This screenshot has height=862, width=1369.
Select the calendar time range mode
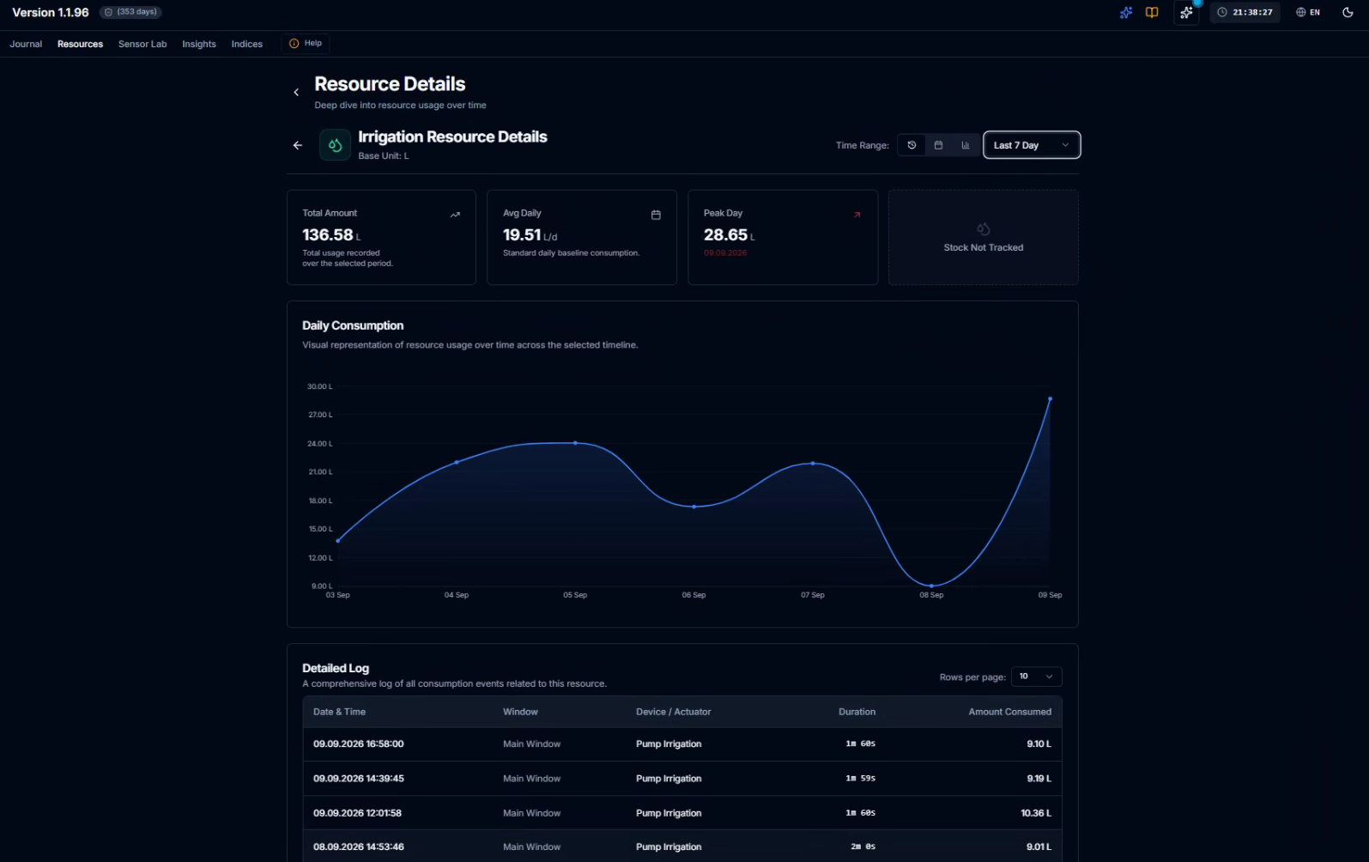(938, 145)
